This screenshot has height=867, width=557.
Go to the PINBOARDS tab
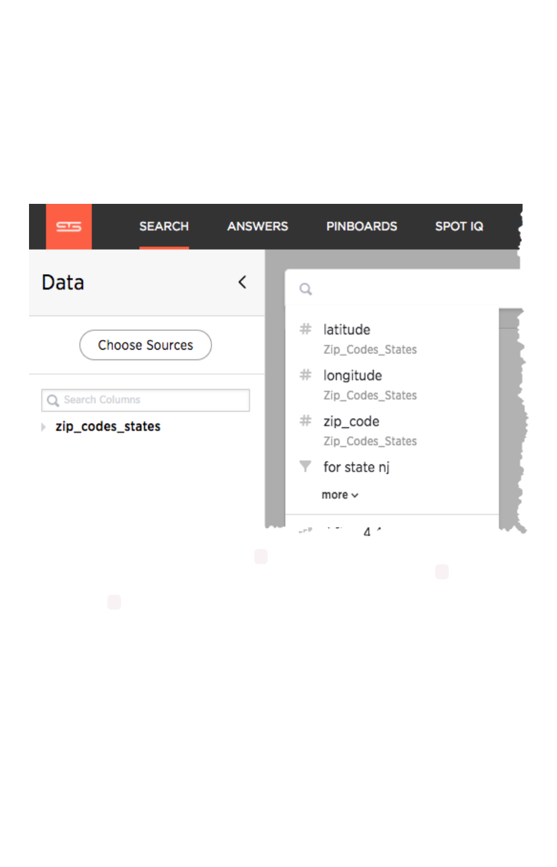coord(361,226)
